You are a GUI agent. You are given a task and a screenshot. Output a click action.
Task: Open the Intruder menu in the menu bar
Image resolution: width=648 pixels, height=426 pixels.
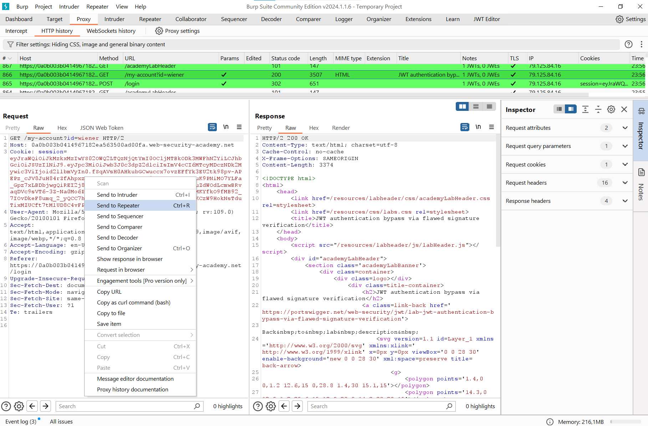pos(69,6)
